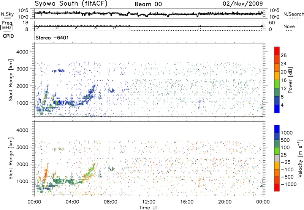Click the bright blue bottom segment of Power colorbar
Viewport: 304px width, 210px height.
277,109
